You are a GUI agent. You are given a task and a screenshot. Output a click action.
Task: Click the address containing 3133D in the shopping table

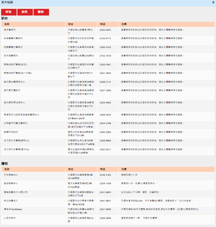point(80,185)
